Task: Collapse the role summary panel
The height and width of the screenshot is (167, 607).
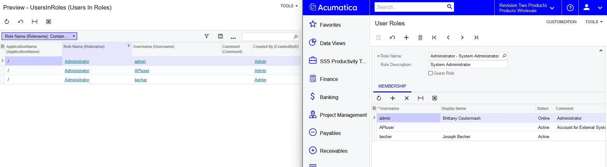Action: coord(601,50)
